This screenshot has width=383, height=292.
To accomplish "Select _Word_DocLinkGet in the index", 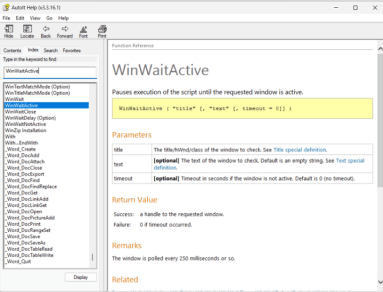I will (x=26, y=205).
